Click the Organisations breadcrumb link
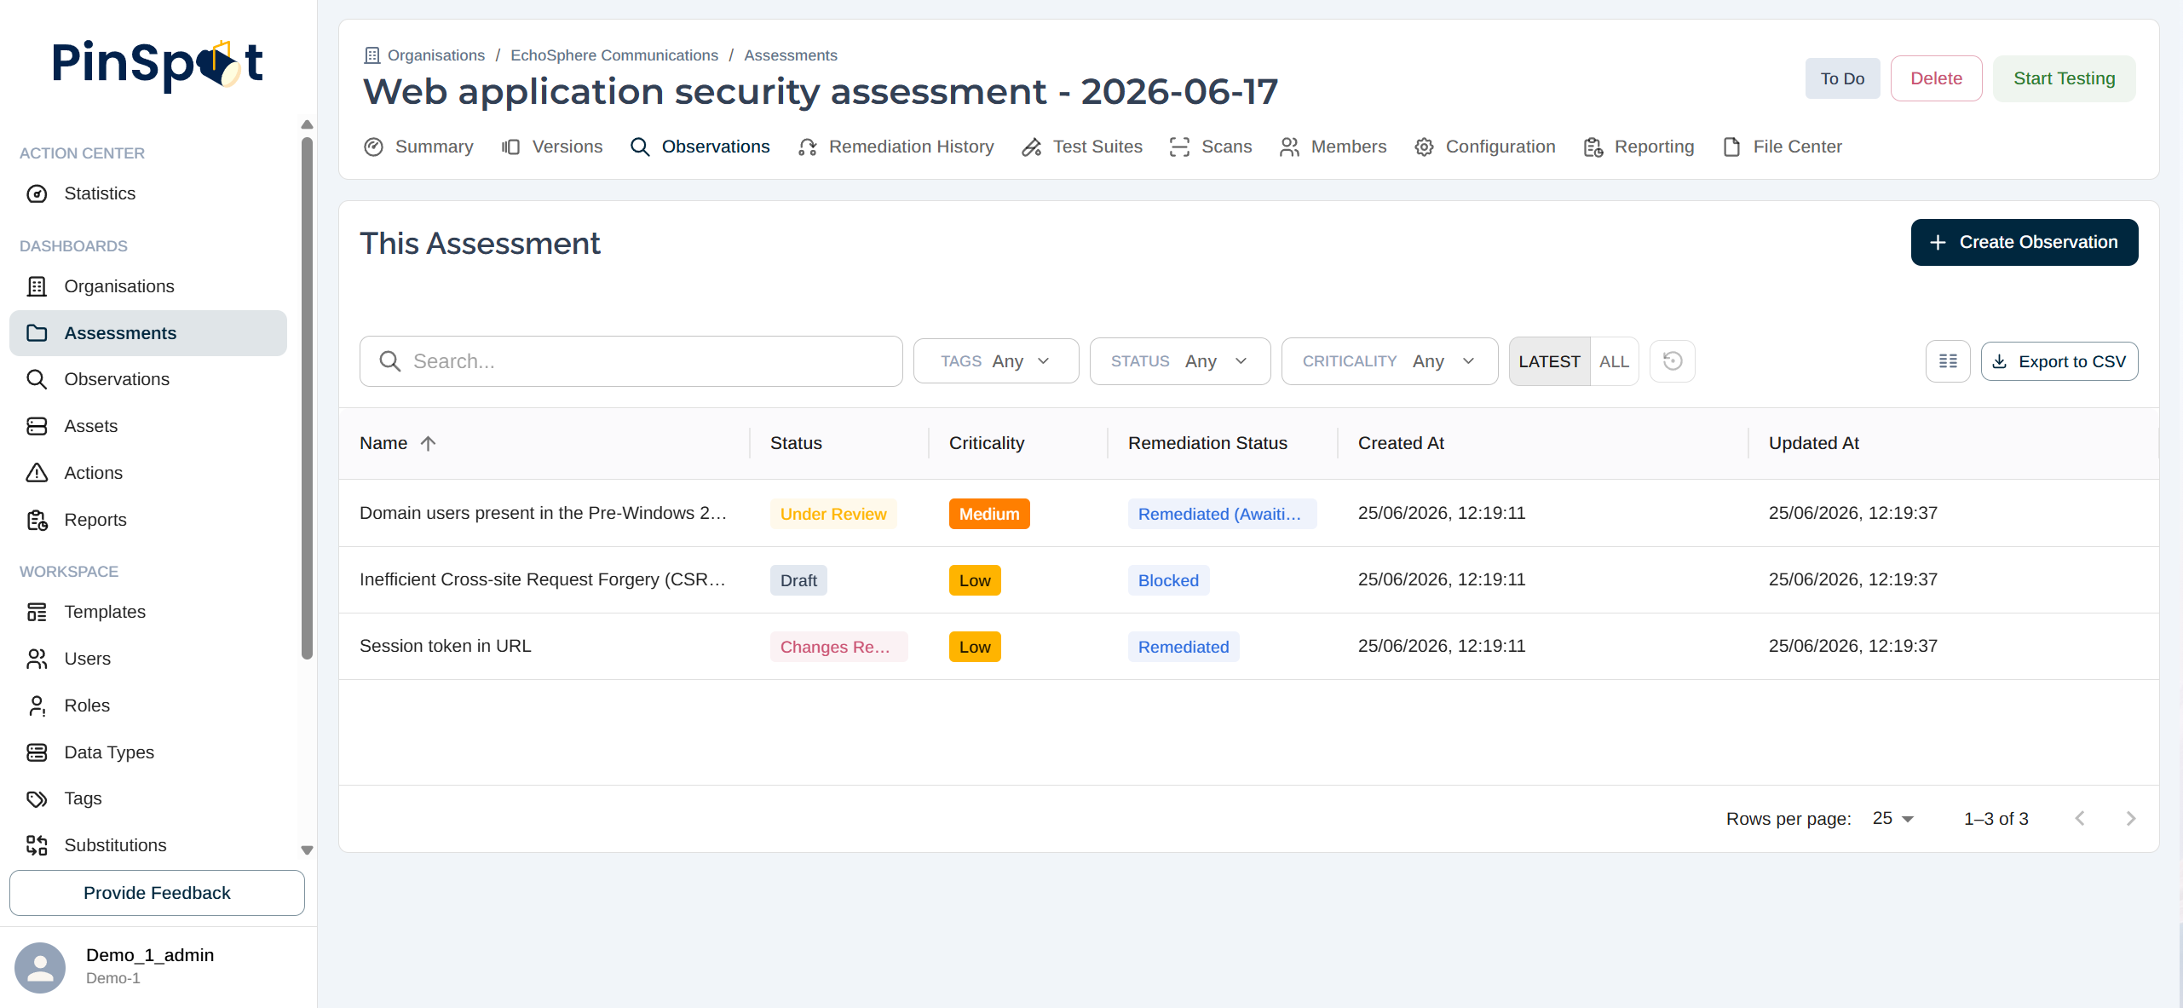Viewport: 2183px width, 1008px height. (436, 55)
